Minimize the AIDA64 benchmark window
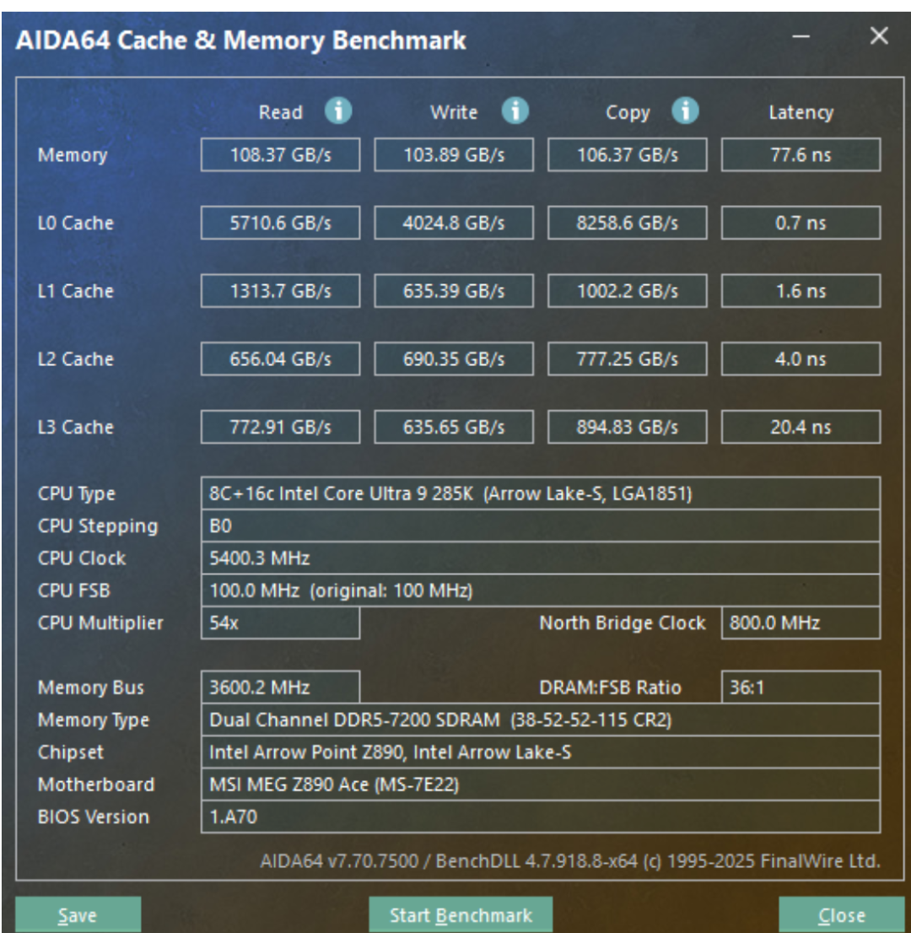The image size is (911, 933). [800, 37]
